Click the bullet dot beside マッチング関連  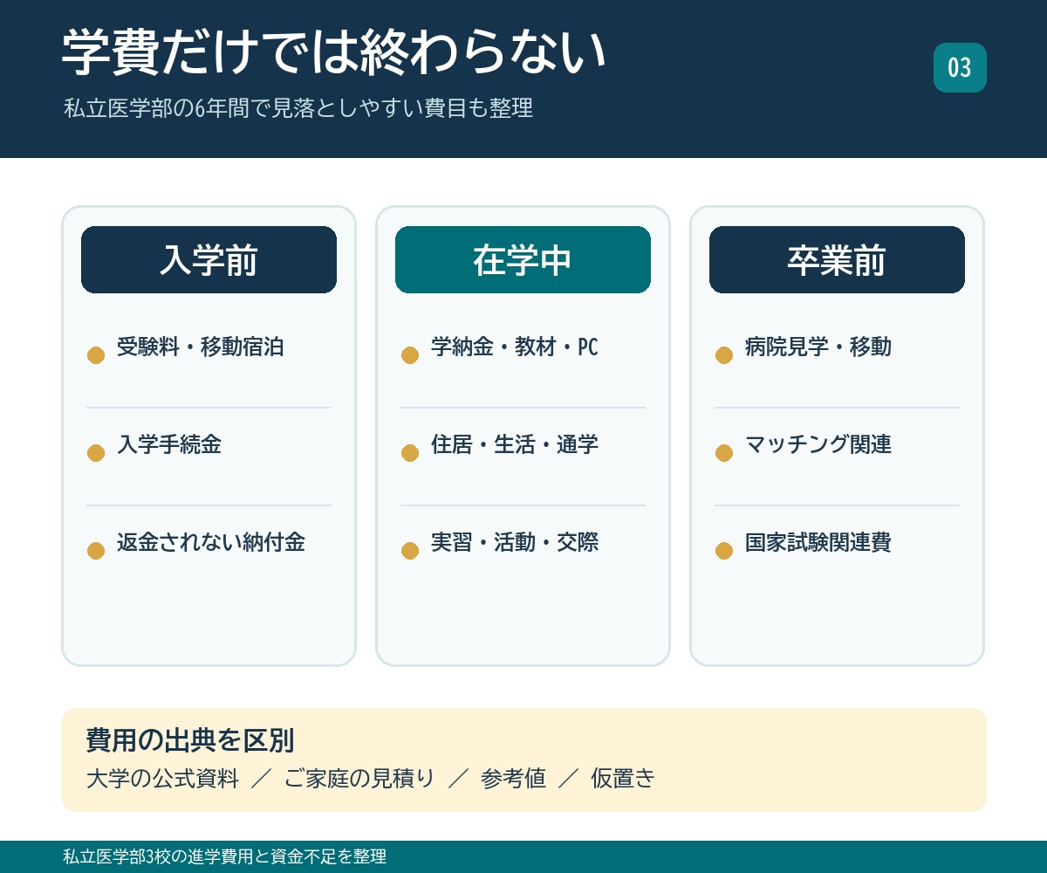click(724, 453)
